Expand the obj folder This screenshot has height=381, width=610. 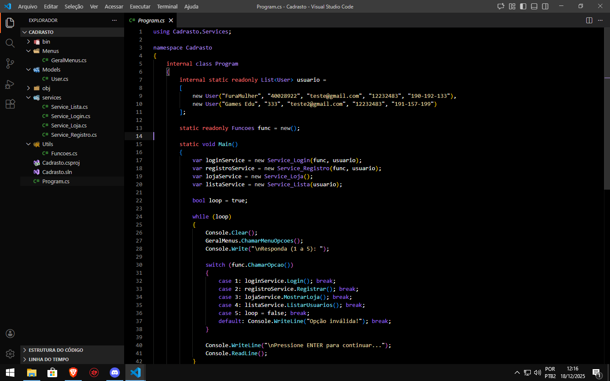point(72,88)
